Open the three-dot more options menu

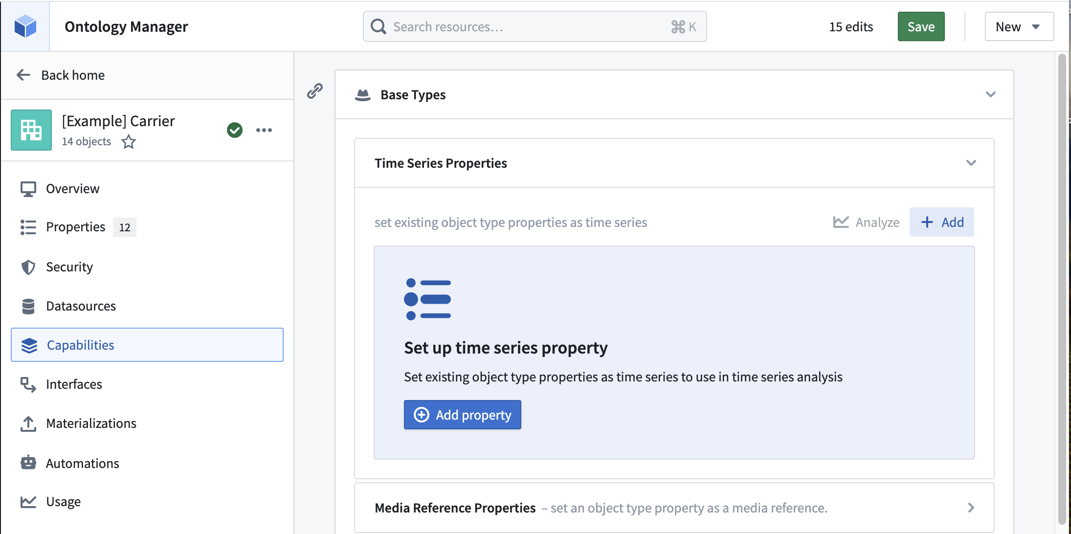(x=264, y=130)
